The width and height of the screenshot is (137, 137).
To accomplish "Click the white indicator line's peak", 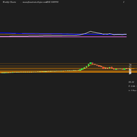I will click(x=91, y=31).
